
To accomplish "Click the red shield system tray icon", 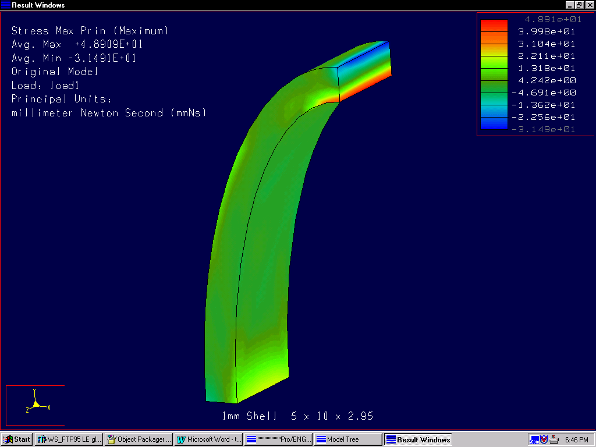I will click(x=544, y=439).
